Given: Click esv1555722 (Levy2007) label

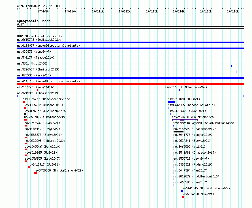Looking at the screenshot, I should (x=191, y=158).
